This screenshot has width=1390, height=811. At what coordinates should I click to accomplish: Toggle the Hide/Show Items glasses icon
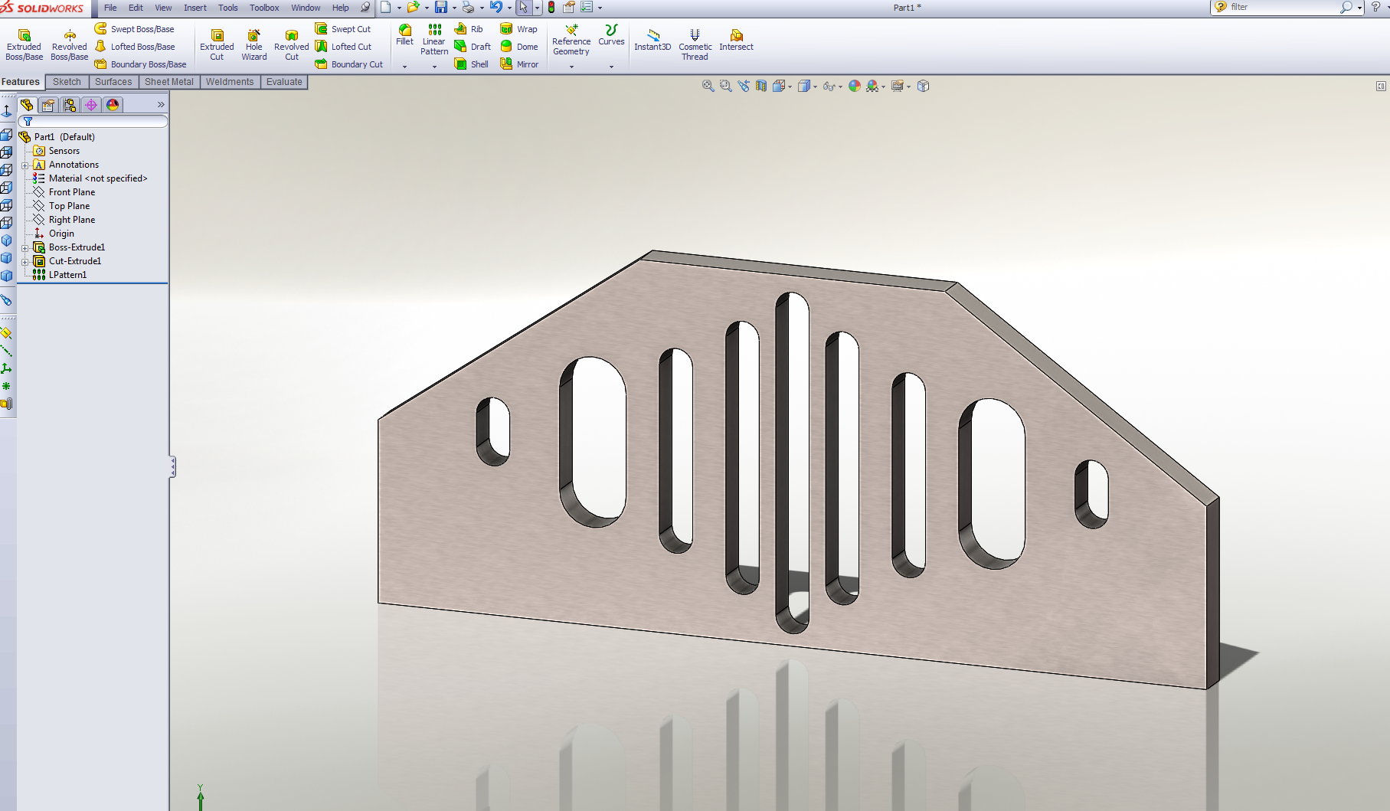(829, 86)
